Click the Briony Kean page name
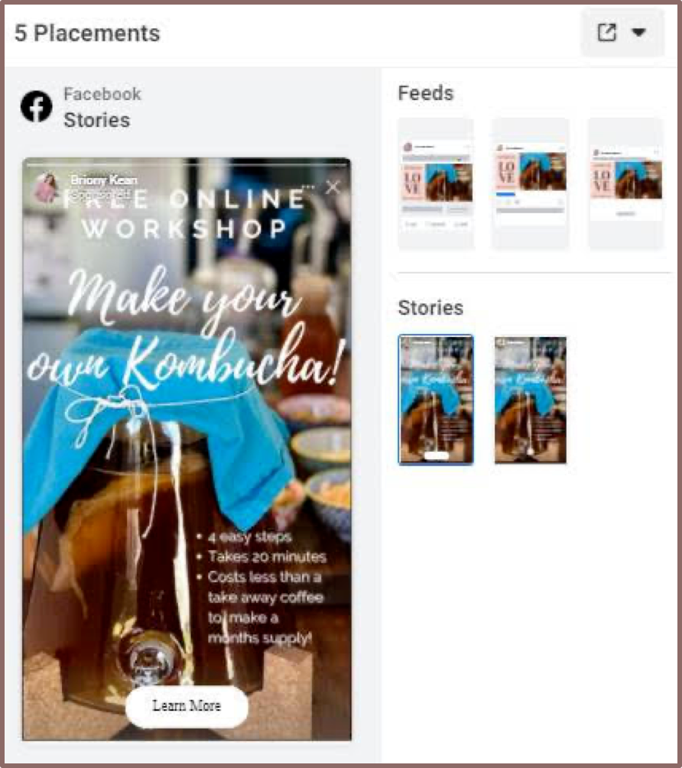This screenshot has height=768, width=682. coord(103,180)
